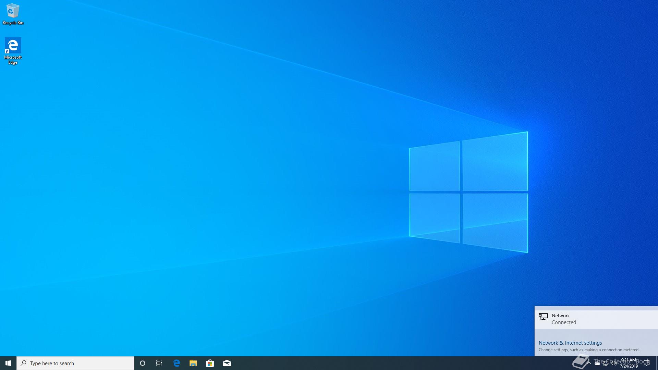Screen dimensions: 658x370
Task: Click the Show desktop sliver at the taskbar end
Action: click(657, 363)
